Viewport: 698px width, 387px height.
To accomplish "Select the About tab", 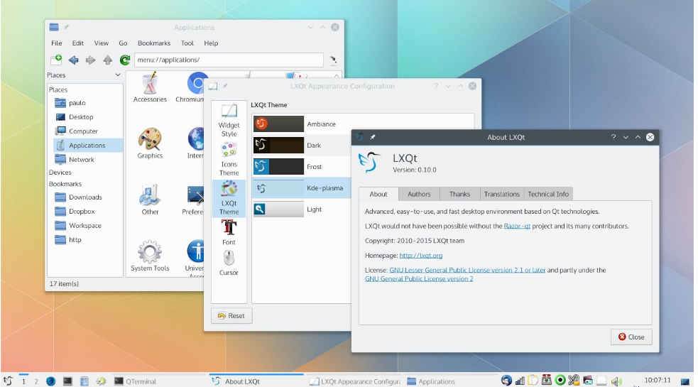I will pyautogui.click(x=378, y=194).
